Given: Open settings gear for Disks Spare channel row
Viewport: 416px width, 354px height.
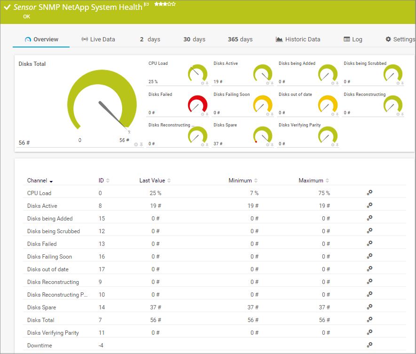Looking at the screenshot, I should pos(369,307).
